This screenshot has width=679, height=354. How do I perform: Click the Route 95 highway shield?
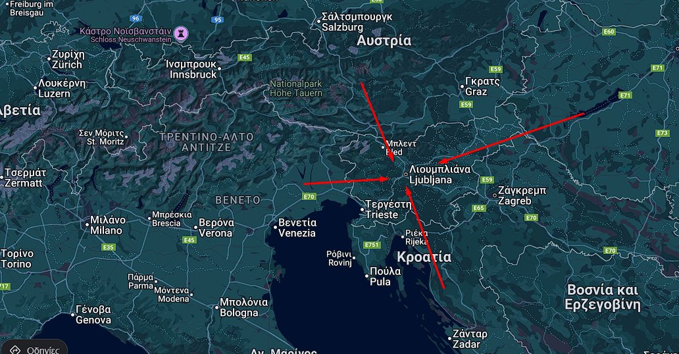pos(218,20)
